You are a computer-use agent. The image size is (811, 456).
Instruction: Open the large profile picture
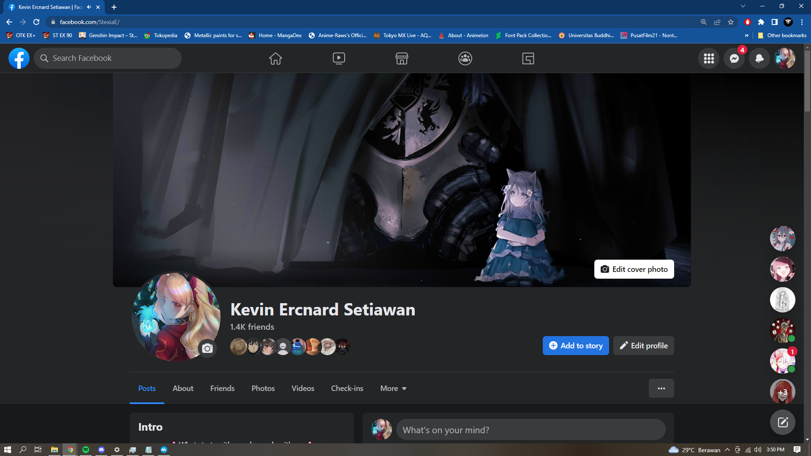coord(176,316)
